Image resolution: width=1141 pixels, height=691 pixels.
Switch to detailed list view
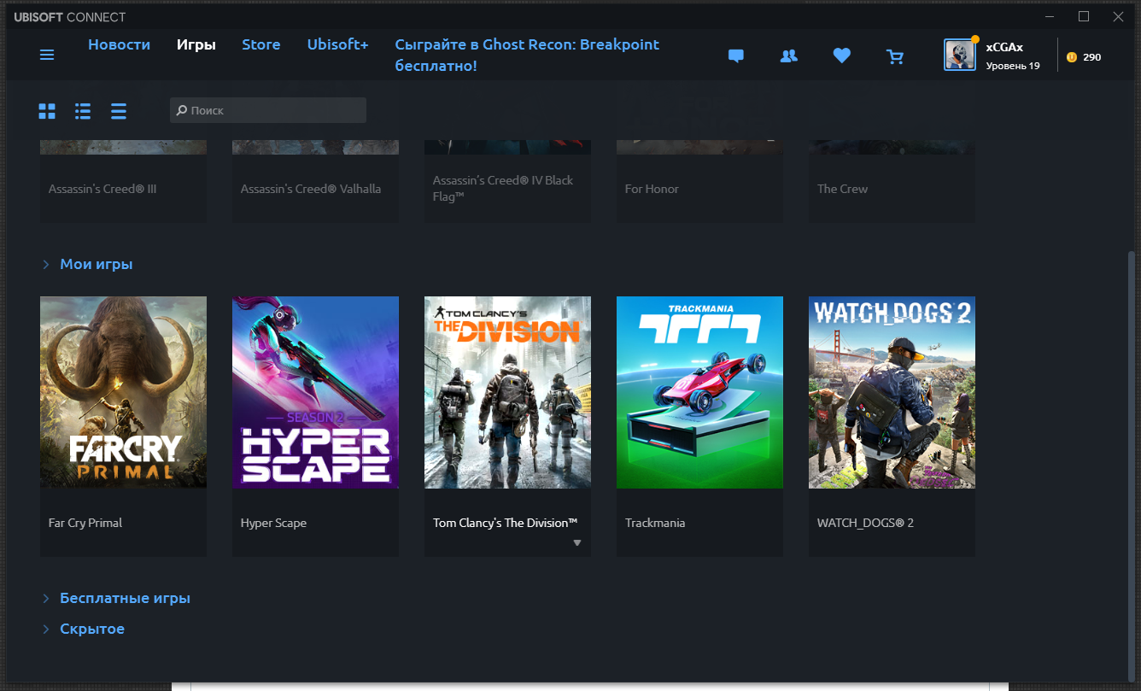click(x=83, y=111)
